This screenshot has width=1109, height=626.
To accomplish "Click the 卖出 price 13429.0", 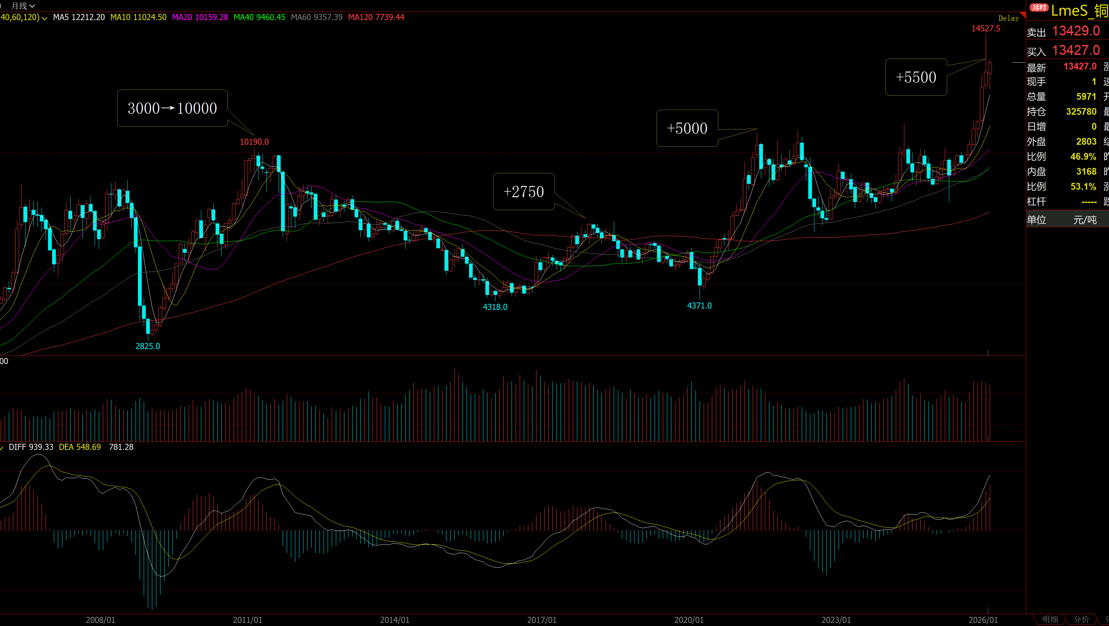I will coord(1076,31).
